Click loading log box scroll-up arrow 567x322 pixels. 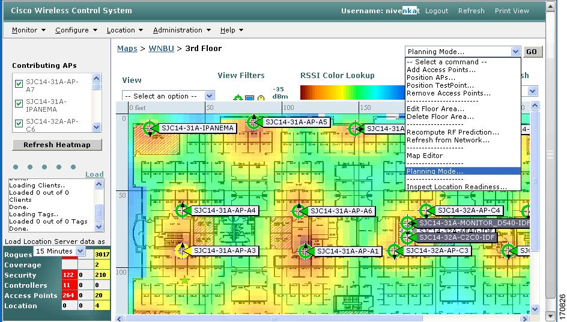tap(99, 184)
